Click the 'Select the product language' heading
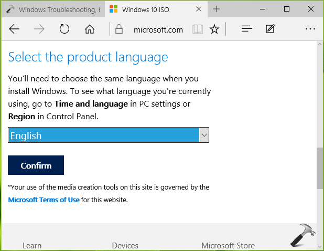324x251 pixels. click(88, 57)
